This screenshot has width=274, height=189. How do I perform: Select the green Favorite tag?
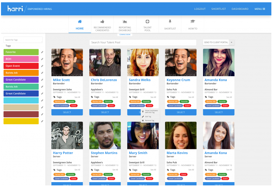(21, 52)
